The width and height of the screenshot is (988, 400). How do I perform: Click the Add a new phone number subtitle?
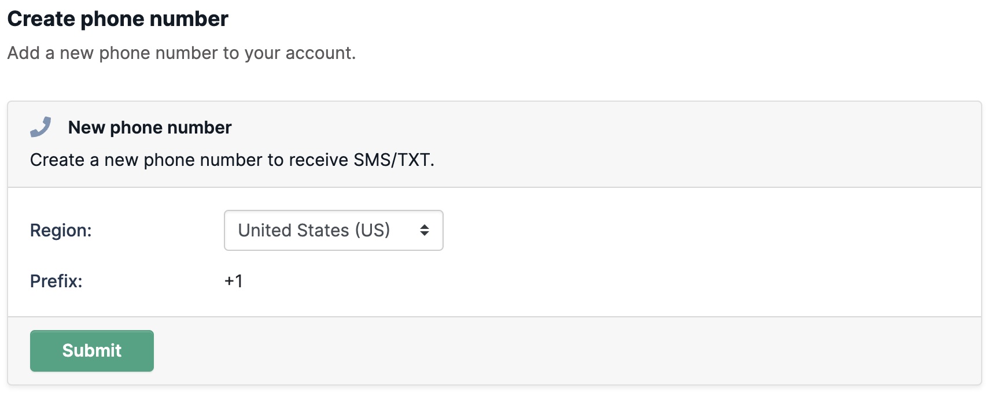(x=182, y=53)
